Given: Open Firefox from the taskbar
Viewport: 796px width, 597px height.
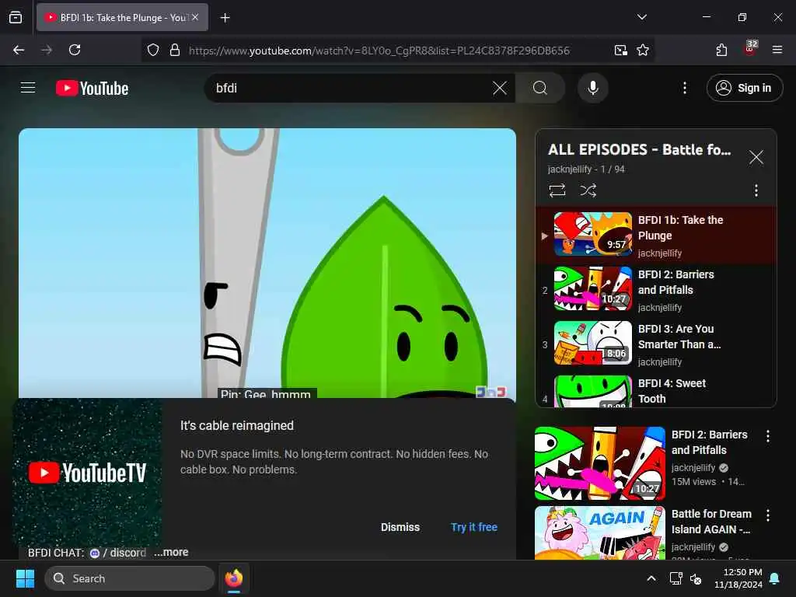Looking at the screenshot, I should coord(234,578).
